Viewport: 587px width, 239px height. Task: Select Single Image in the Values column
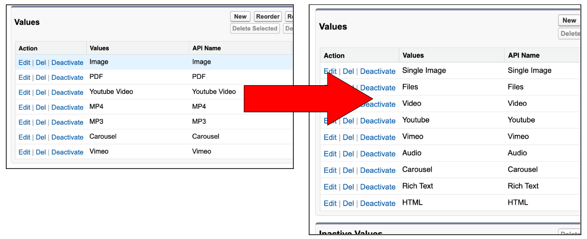pos(424,70)
